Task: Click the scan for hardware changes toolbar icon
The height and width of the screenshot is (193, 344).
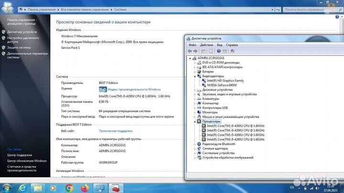Action: [x=232, y=51]
